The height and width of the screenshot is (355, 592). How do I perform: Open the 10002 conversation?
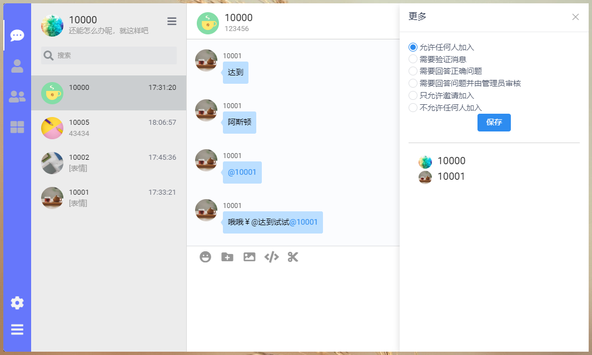click(108, 163)
